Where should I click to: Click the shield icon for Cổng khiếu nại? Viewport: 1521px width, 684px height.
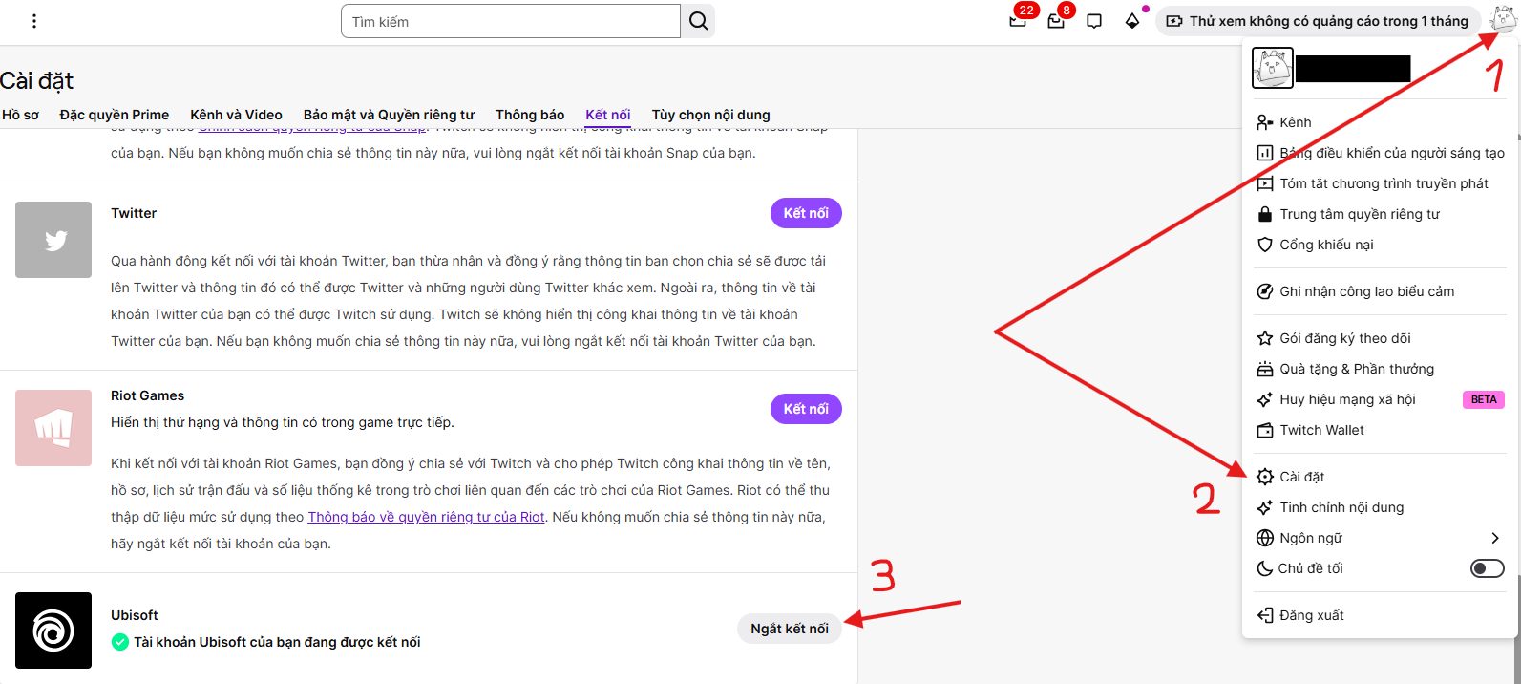tap(1265, 245)
